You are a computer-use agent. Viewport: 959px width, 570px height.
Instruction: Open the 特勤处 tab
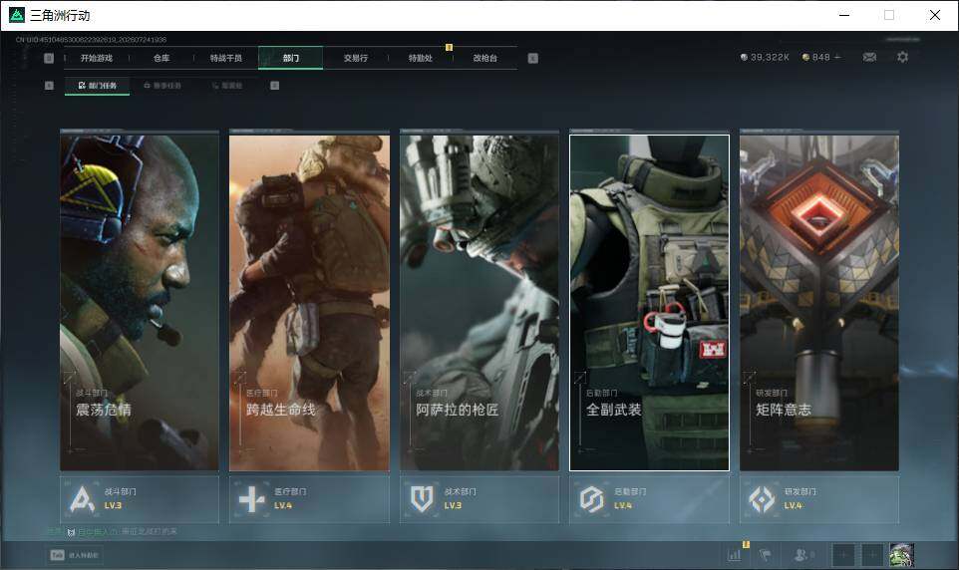pyautogui.click(x=420, y=58)
